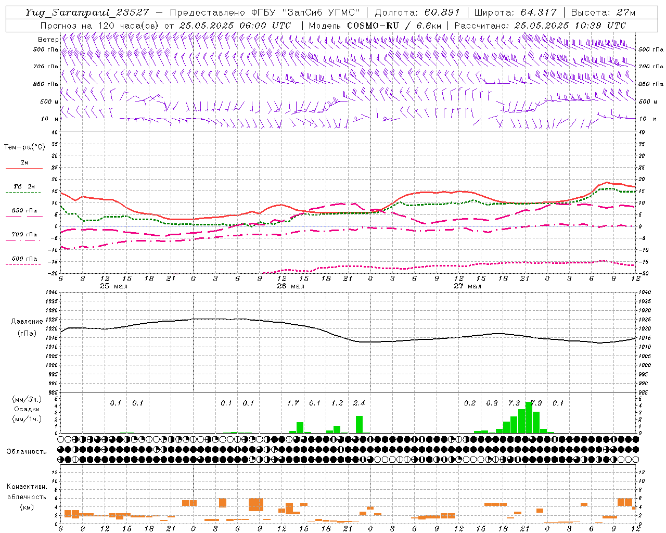Click the computed time 25.05.2025 10:39 UTC
The image size is (666, 533).
coord(570,26)
